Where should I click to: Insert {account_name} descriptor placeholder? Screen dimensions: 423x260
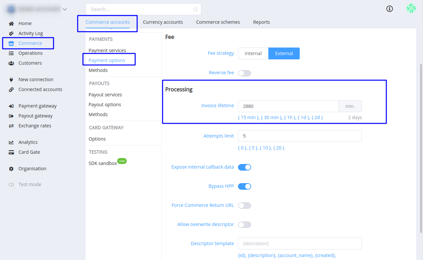(295, 255)
